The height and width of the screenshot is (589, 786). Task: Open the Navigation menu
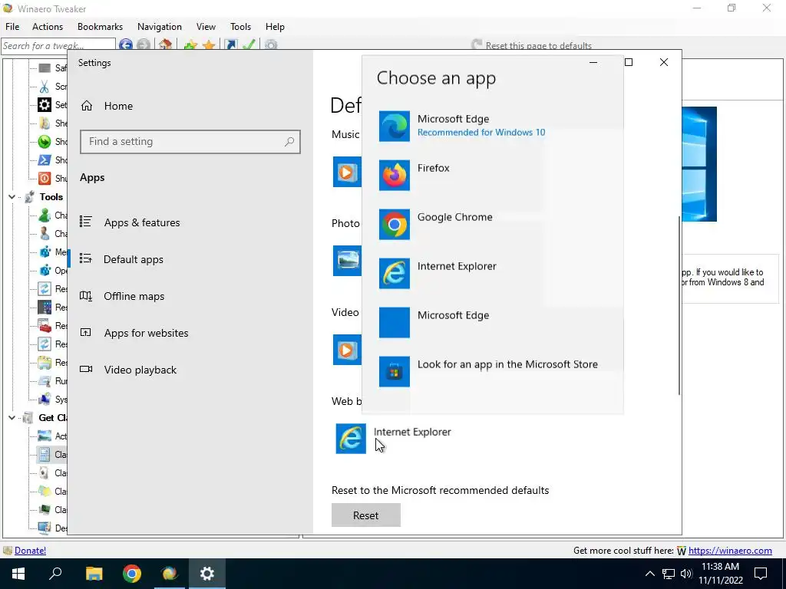tap(160, 27)
